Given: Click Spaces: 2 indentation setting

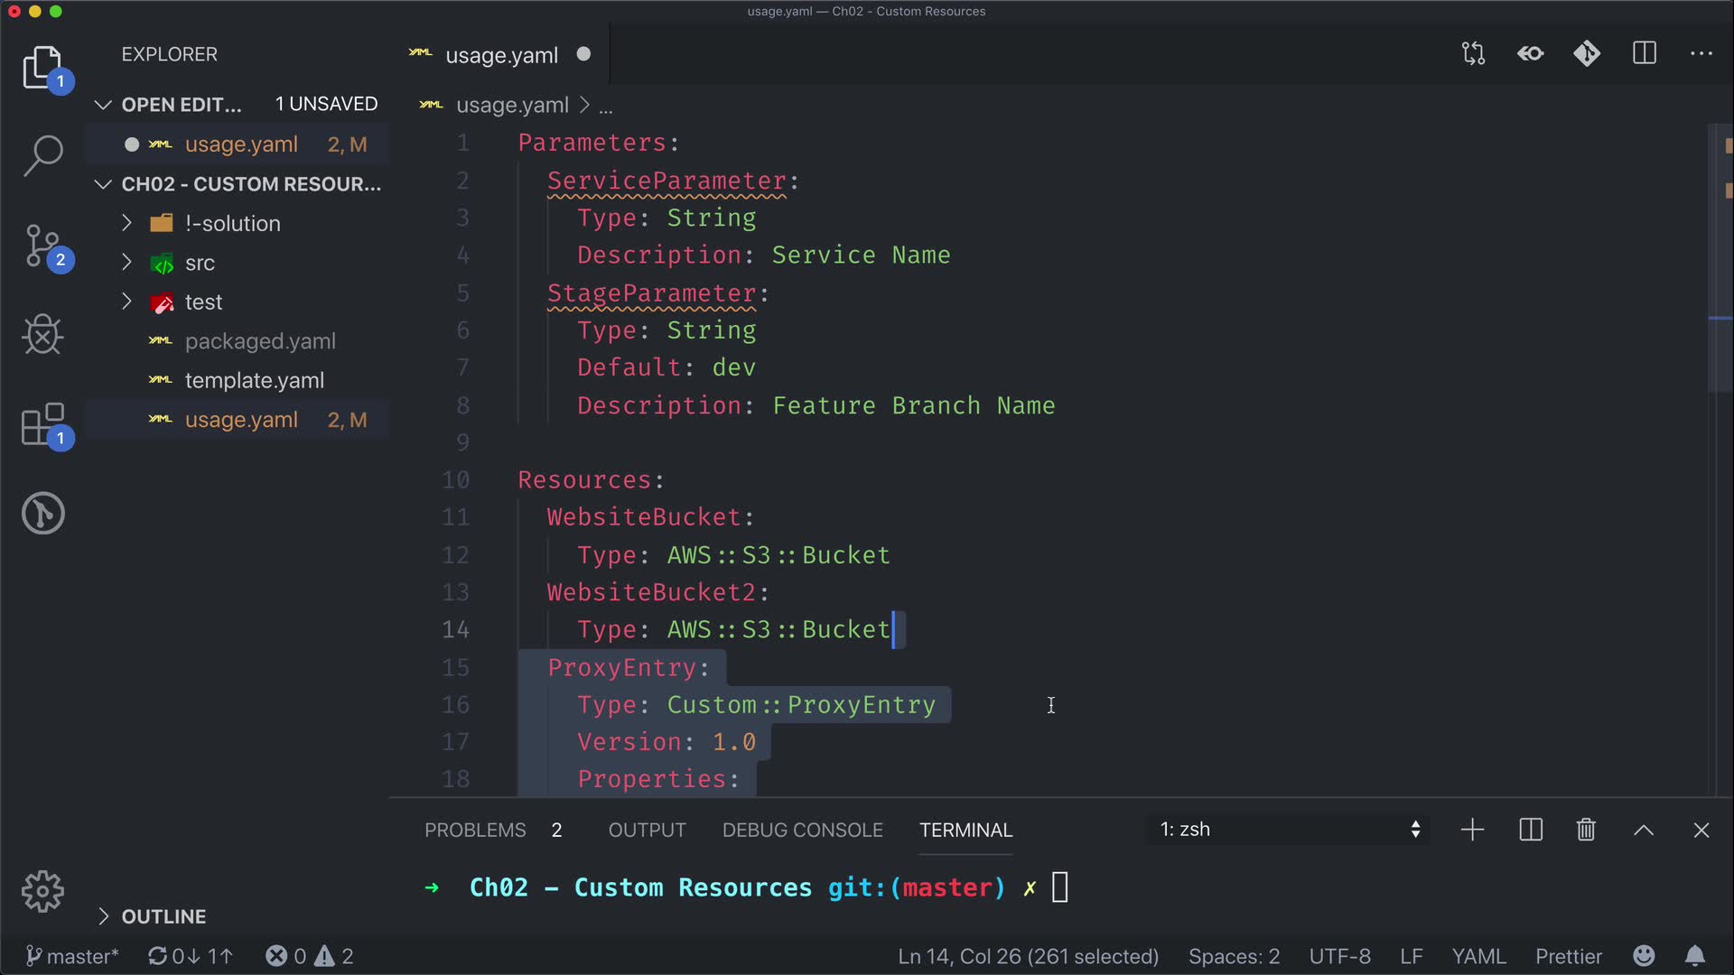Looking at the screenshot, I should (1234, 956).
